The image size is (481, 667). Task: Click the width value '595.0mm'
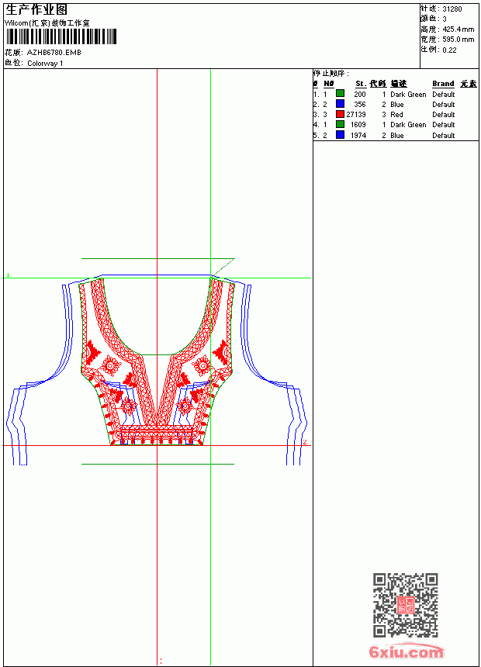pos(459,40)
